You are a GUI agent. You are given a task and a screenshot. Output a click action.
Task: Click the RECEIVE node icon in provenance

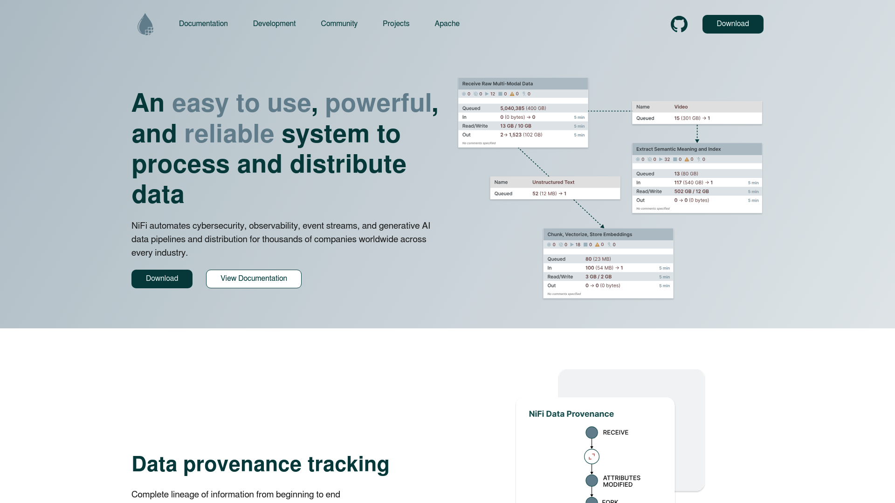click(x=590, y=433)
